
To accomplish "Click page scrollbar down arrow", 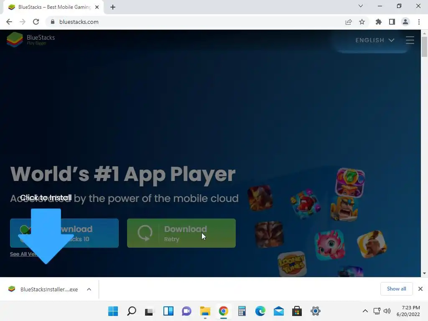I will [x=424, y=273].
